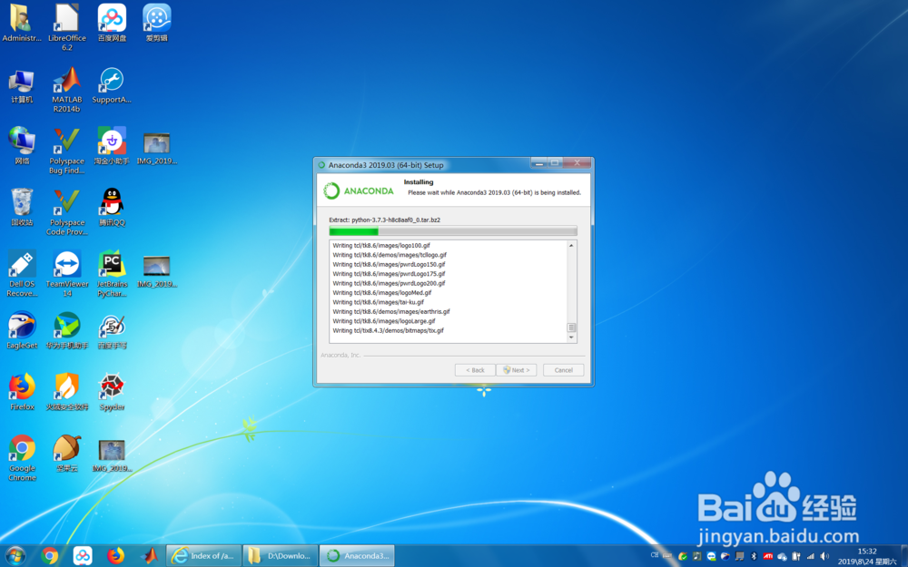Click the MATLAB icon pinned on taskbar
This screenshot has height=567, width=908.
pyautogui.click(x=150, y=556)
